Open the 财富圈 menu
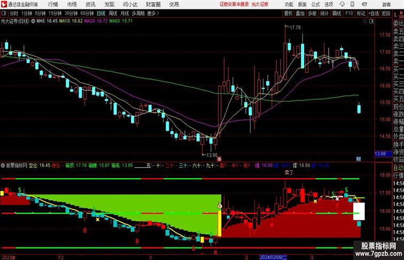 [x=153, y=4]
